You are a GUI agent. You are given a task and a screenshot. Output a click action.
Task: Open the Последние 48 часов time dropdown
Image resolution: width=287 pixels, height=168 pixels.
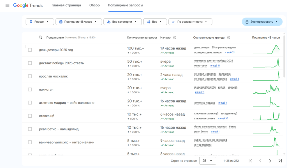point(79,22)
